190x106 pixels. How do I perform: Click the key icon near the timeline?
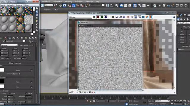tap(145, 102)
